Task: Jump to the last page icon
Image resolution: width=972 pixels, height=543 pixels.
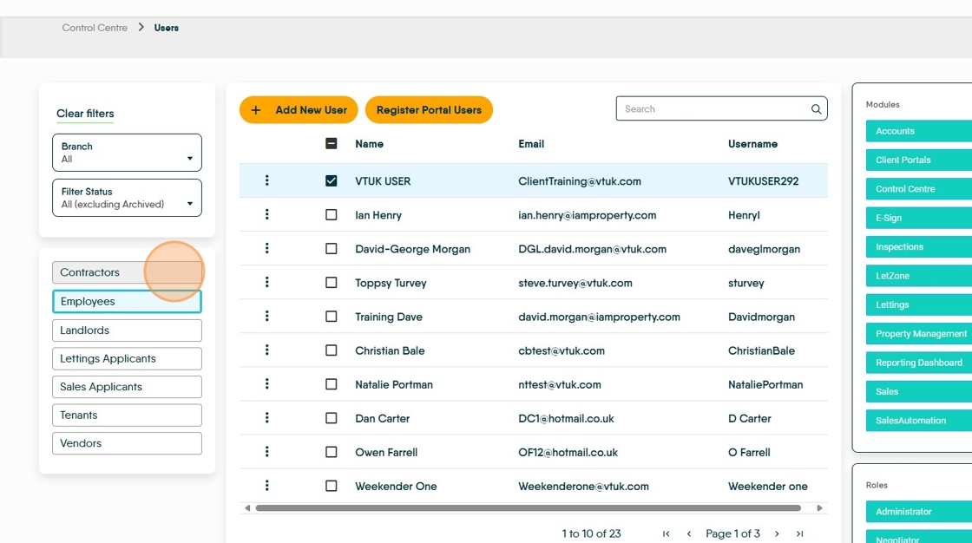Action: point(799,533)
